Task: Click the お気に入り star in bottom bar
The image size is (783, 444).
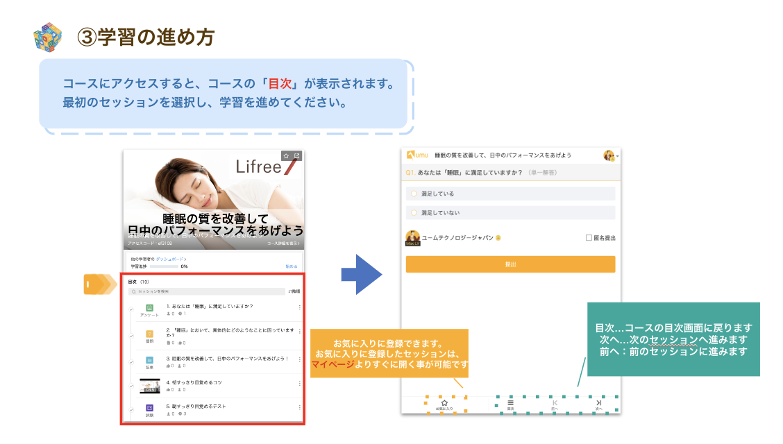Action: pos(444,403)
